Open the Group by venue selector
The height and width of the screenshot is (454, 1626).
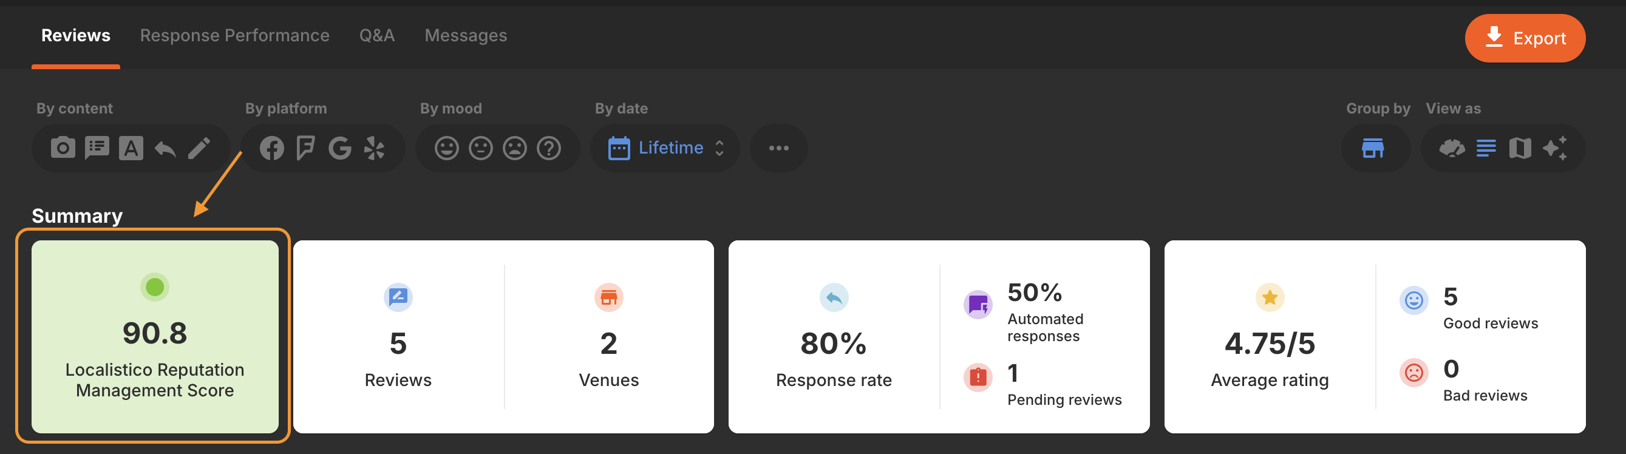pos(1373,148)
